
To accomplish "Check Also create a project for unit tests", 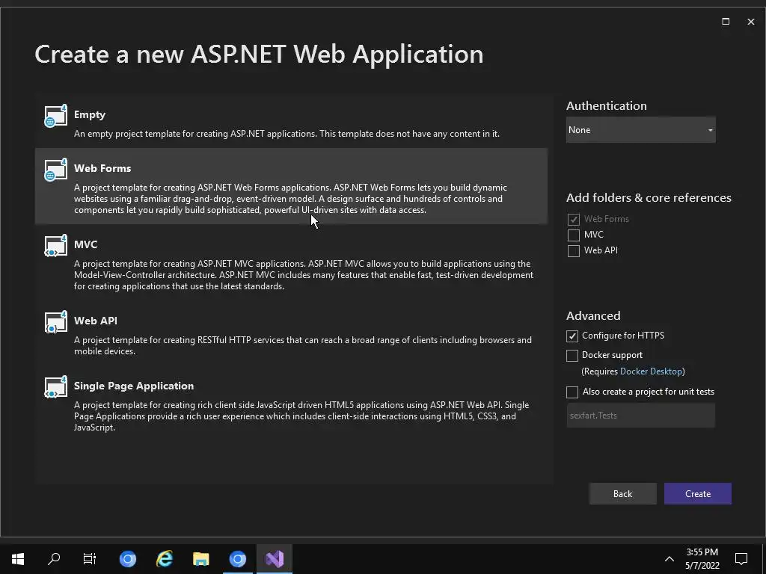I will tap(572, 392).
